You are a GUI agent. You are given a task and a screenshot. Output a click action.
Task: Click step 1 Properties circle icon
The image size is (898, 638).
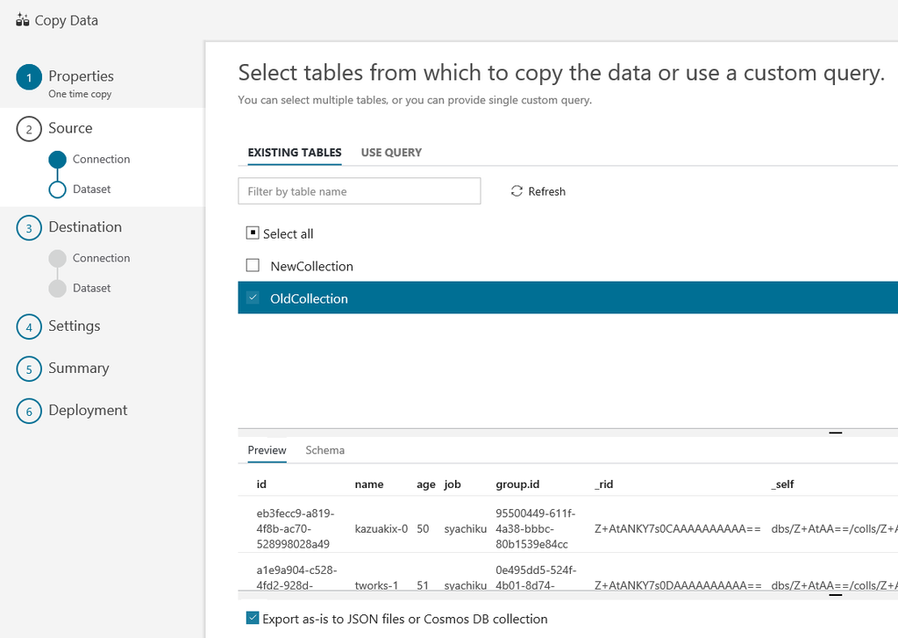29,77
